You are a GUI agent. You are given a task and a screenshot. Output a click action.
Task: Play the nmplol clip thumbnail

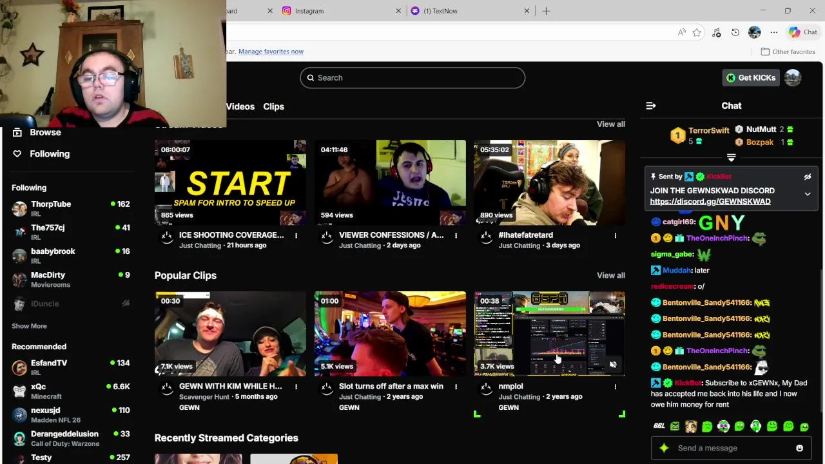pos(550,334)
